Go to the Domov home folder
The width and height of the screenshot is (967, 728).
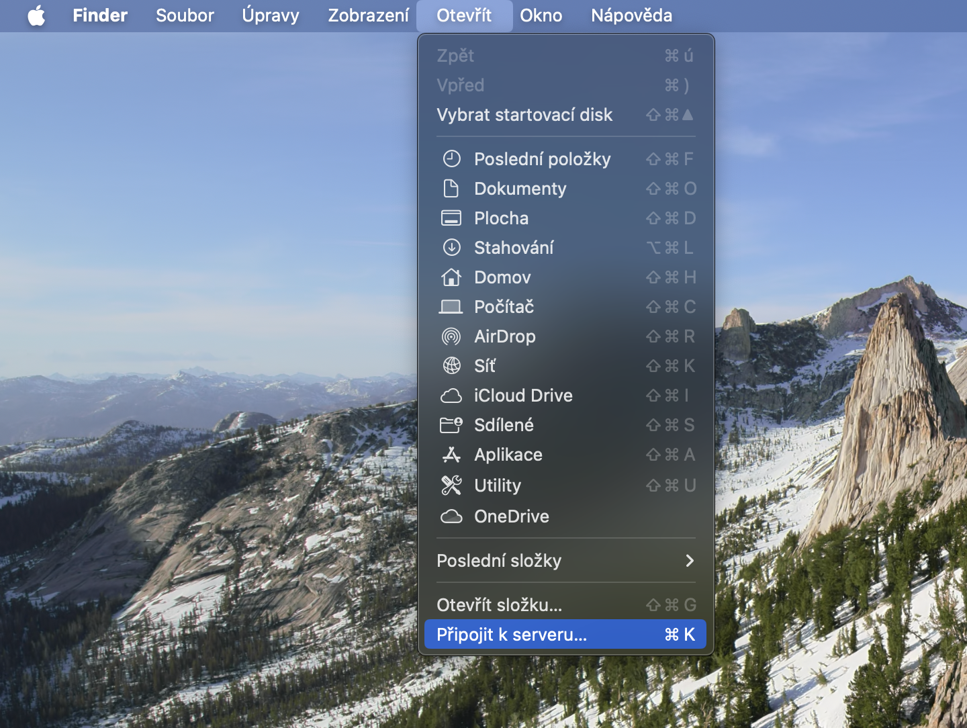point(503,277)
